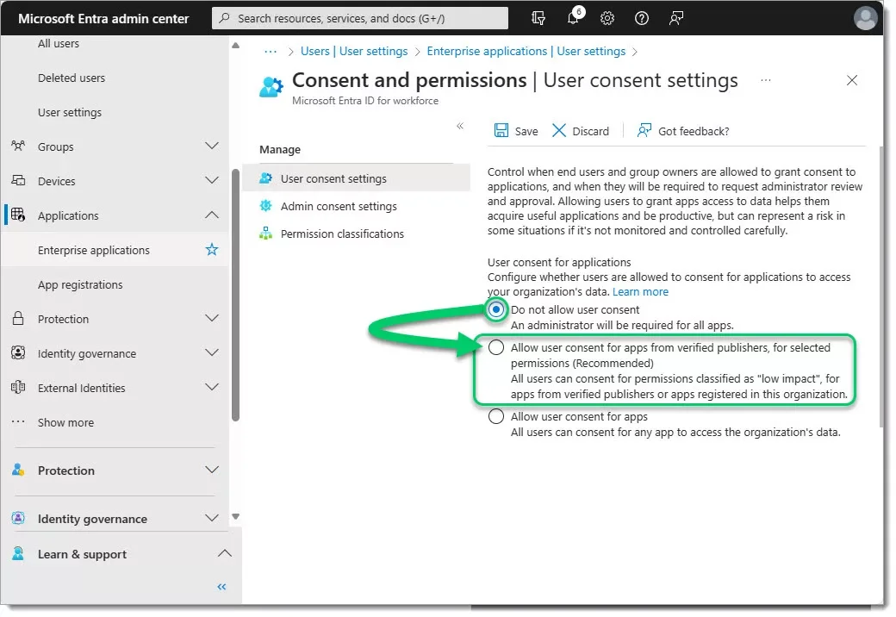Open the portal menu icon in header
896x617 pixels.
(x=538, y=18)
